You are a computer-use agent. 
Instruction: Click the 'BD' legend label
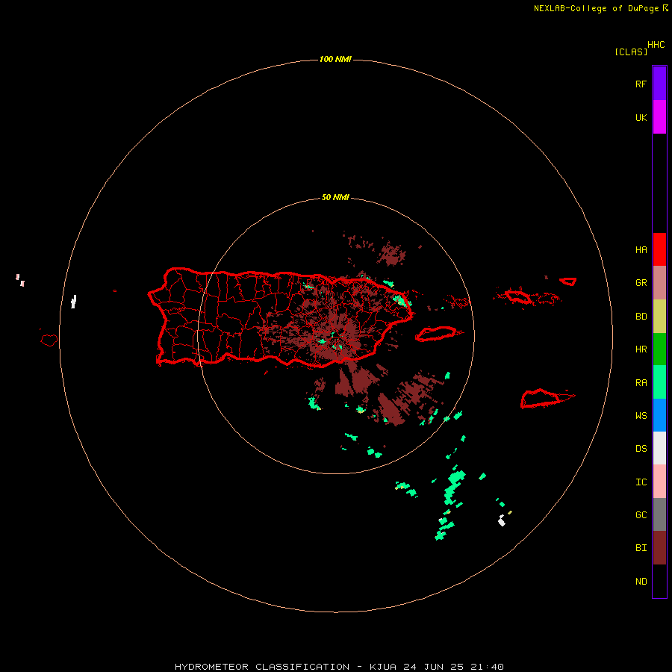(641, 317)
